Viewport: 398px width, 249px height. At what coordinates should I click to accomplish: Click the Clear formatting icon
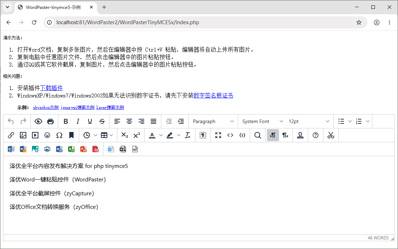point(188,135)
